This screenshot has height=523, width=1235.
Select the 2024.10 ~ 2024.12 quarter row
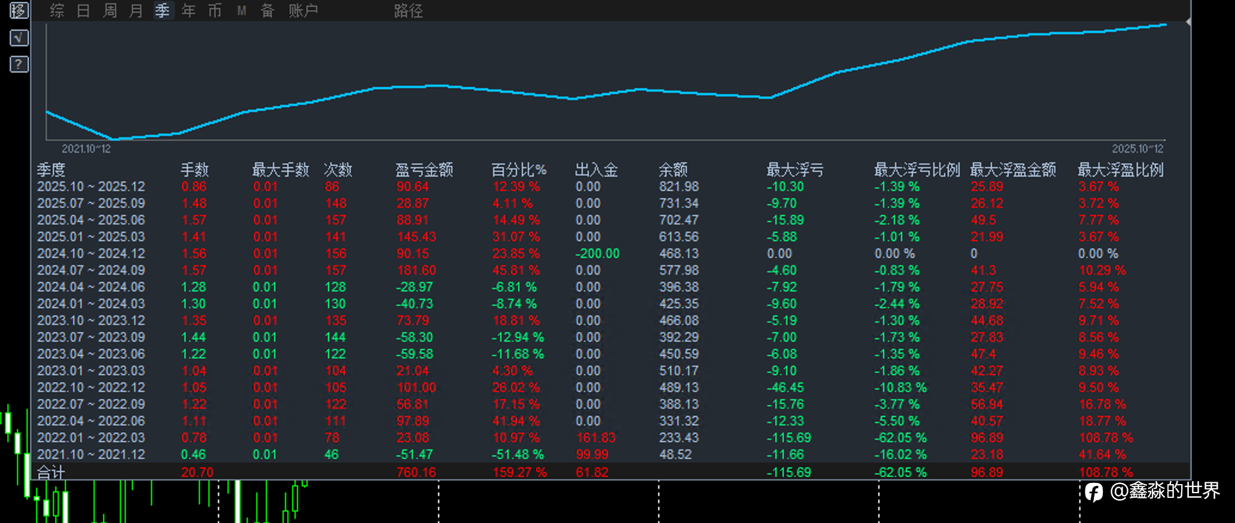[x=610, y=254]
